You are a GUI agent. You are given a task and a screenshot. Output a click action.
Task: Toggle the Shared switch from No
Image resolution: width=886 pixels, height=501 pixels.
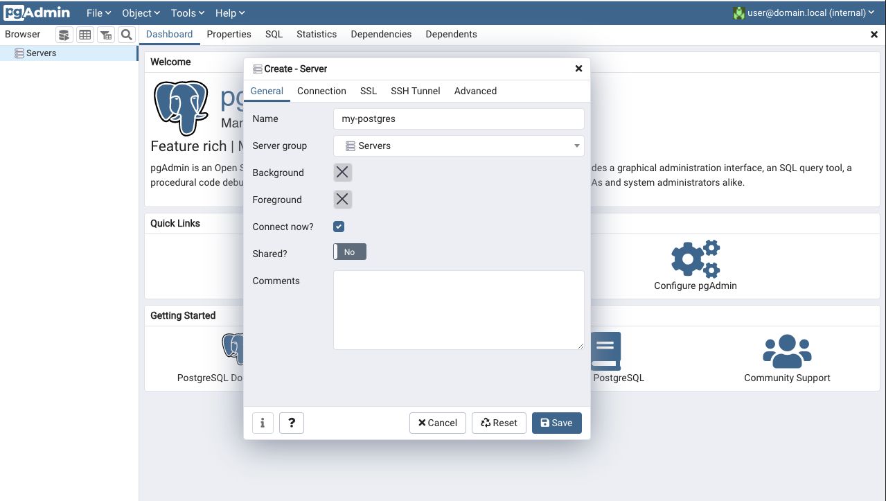point(350,252)
